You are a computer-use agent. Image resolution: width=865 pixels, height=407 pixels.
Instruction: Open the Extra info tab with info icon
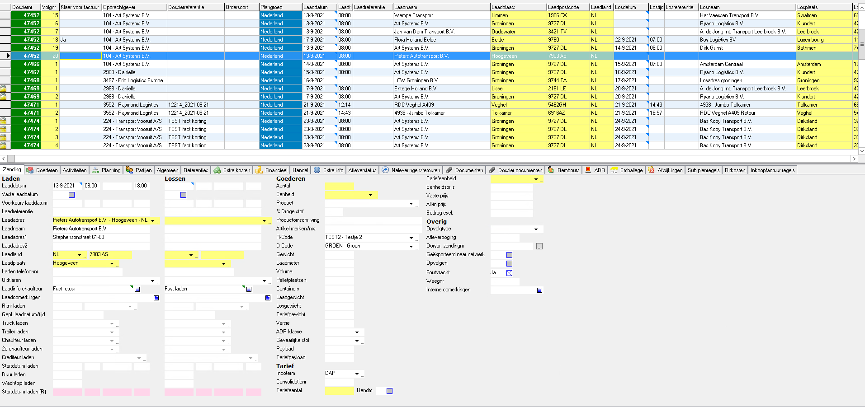click(x=329, y=170)
